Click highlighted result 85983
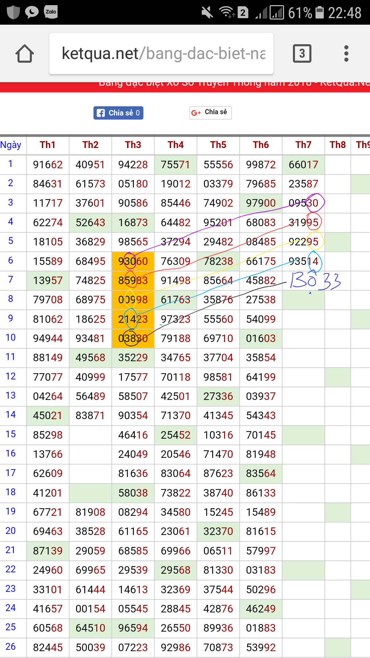The height and width of the screenshot is (658, 370). click(x=133, y=281)
